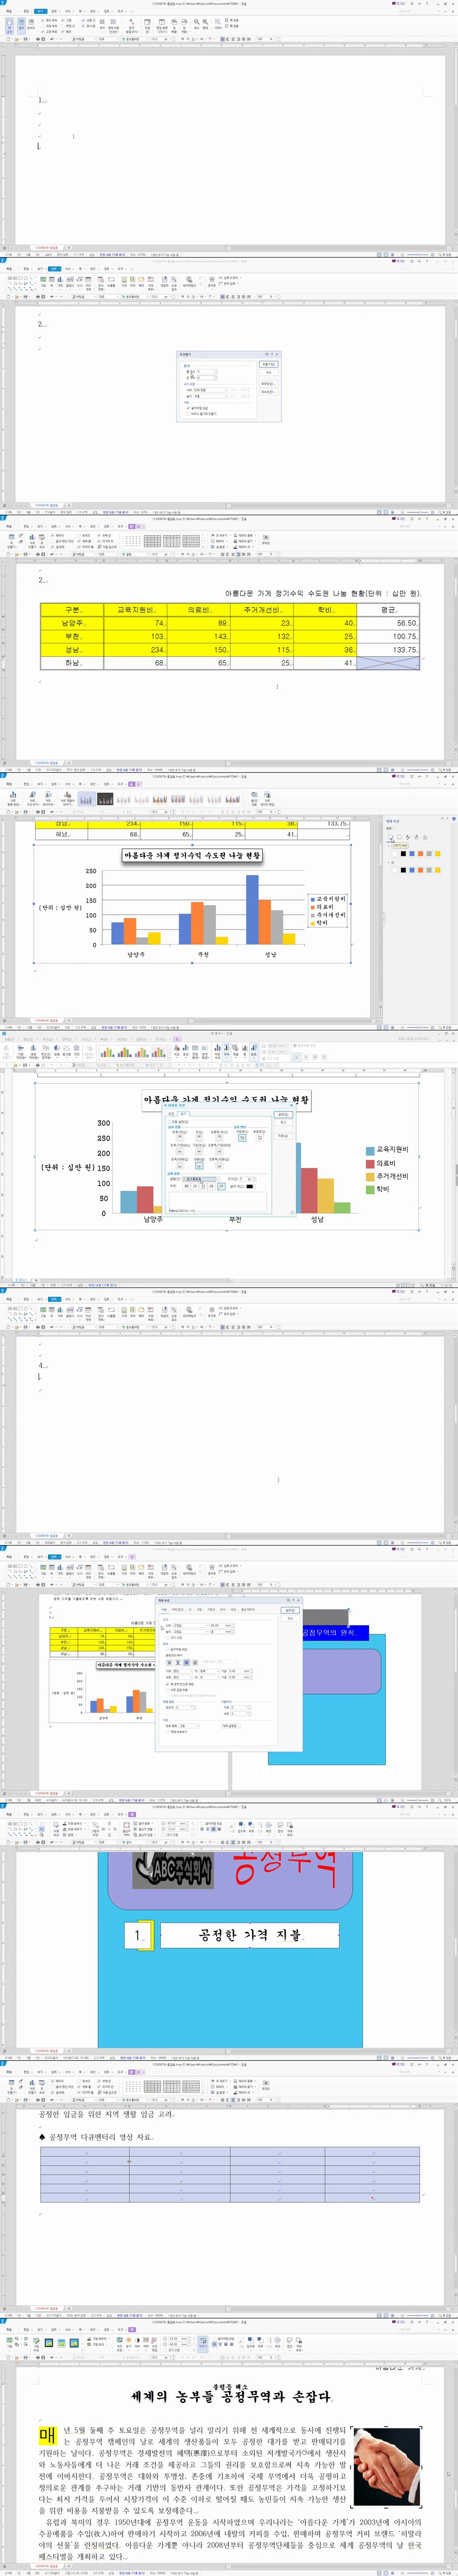Viewport: 458px width, 2576px height.
Task: Open the 높이 고정값 dropdown in 개체 속성
Action: [207, 1632]
